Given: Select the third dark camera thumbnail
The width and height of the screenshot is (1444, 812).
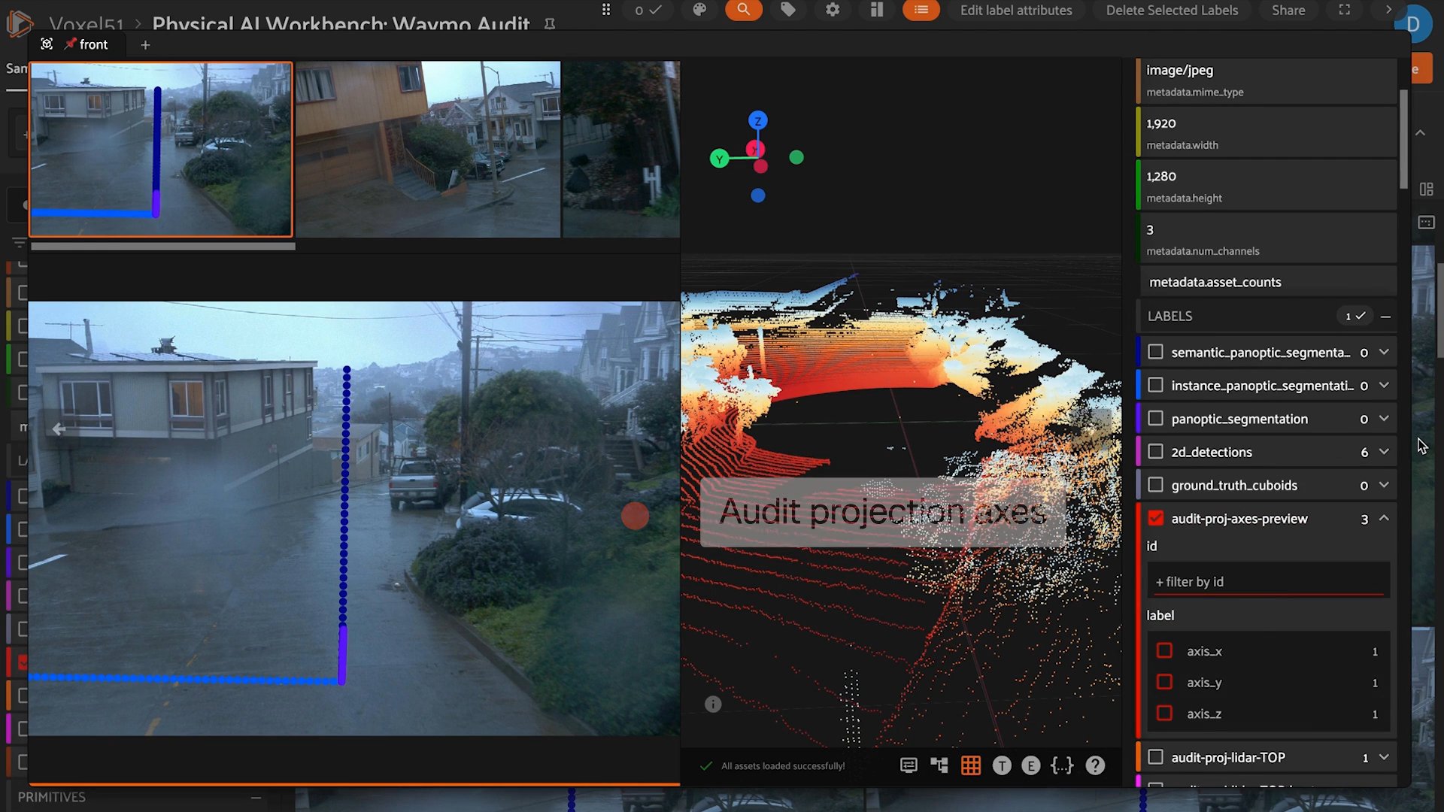Looking at the screenshot, I should [x=621, y=149].
